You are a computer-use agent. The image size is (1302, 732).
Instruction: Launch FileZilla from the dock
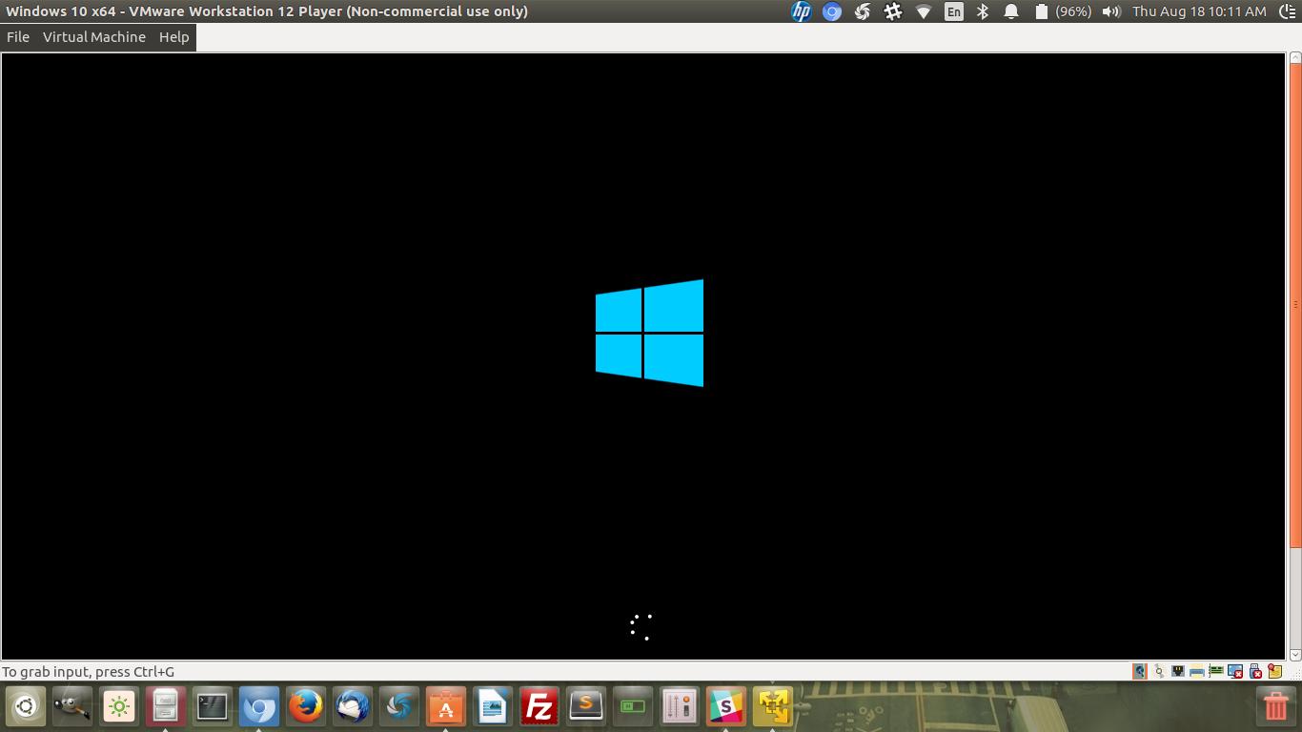539,707
